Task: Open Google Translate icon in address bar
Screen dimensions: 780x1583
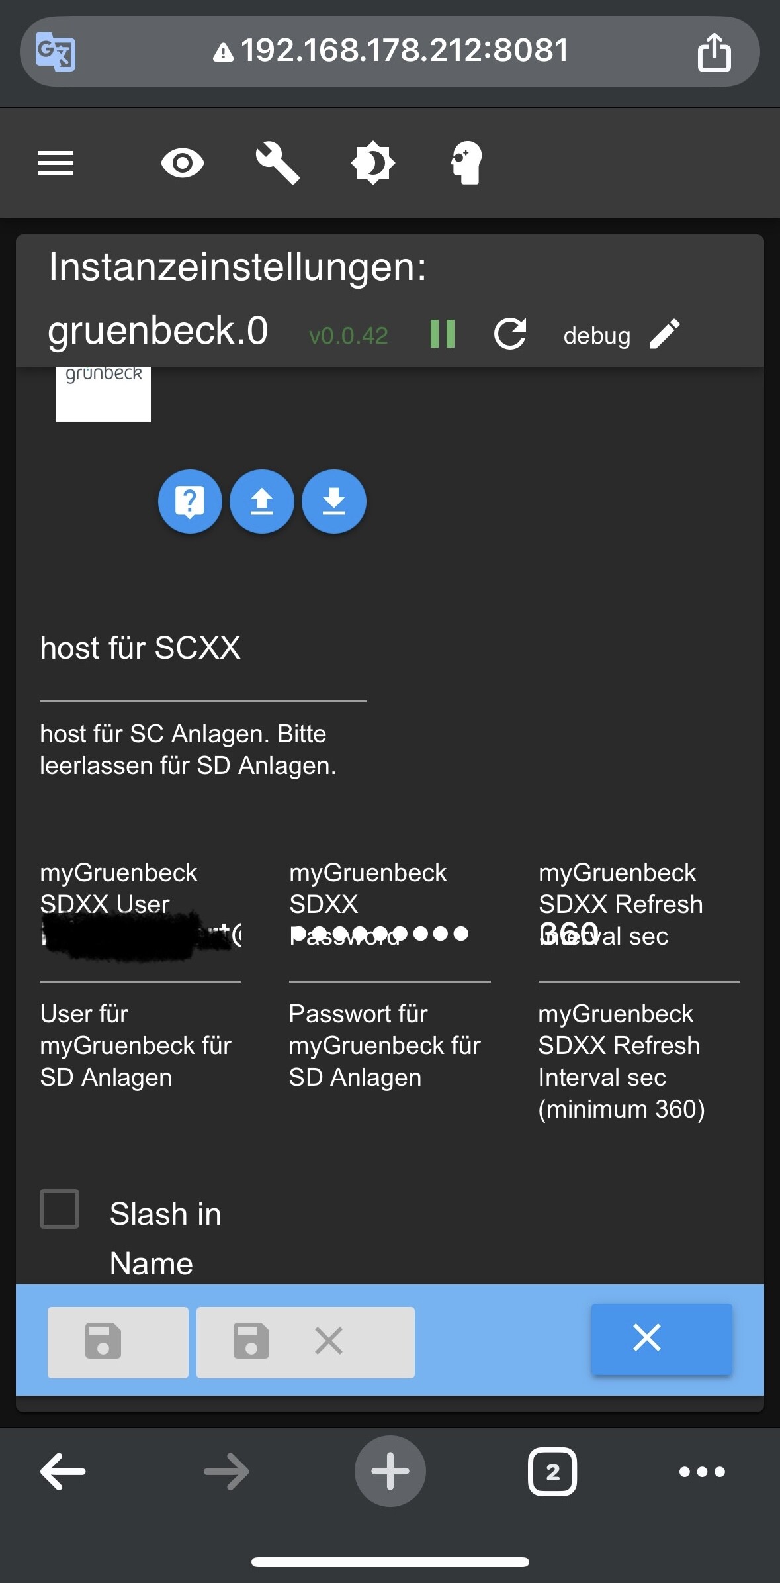Action: [56, 52]
